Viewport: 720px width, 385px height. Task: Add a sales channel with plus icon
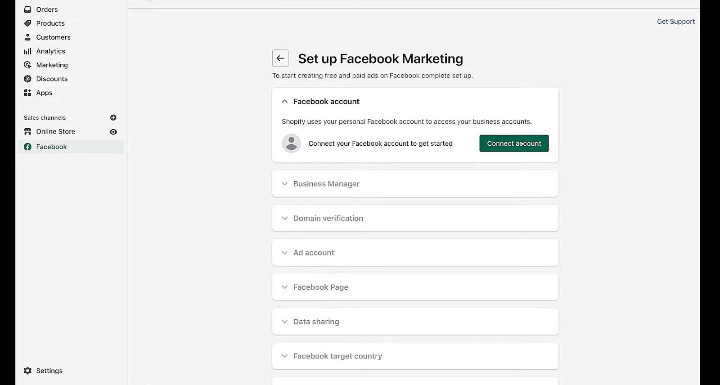coord(113,118)
